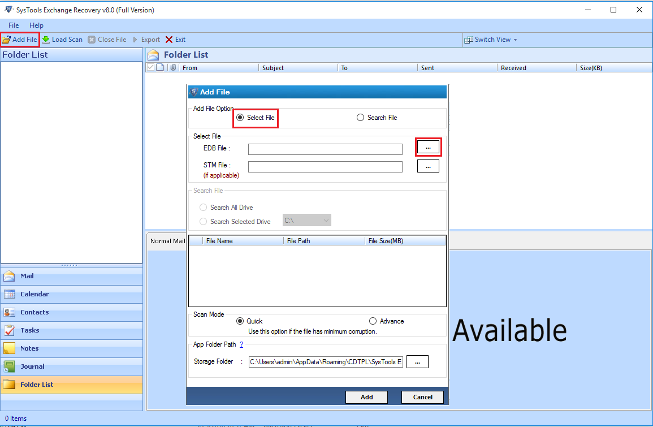The width and height of the screenshot is (653, 427).
Task: Toggle the select-all checkbox in mail list header
Action: pos(151,67)
